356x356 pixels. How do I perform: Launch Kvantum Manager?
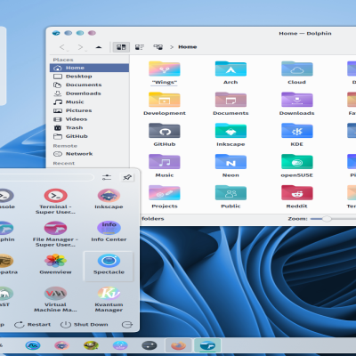coord(109,299)
